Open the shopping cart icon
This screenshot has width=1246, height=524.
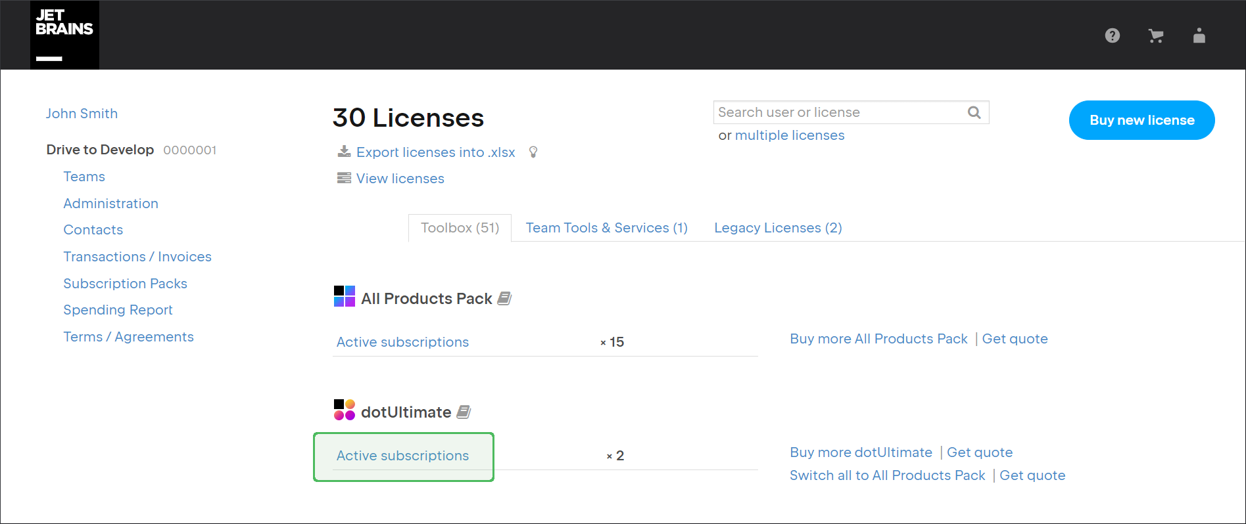(1156, 36)
